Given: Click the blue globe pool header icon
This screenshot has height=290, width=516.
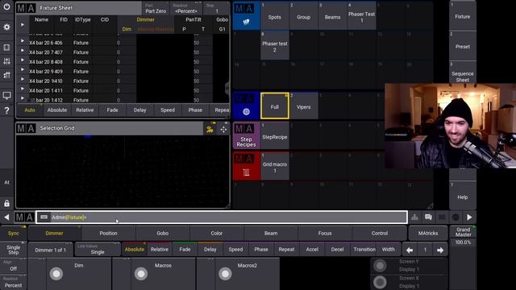Looking at the screenshot, I should tap(246, 106).
